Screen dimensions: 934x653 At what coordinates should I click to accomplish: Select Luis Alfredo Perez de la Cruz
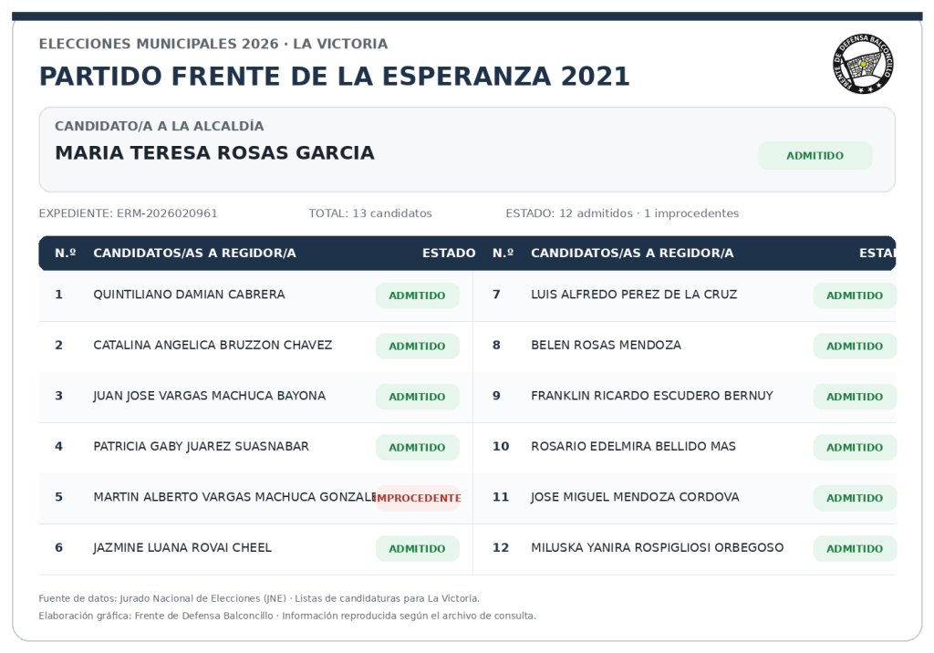(634, 295)
